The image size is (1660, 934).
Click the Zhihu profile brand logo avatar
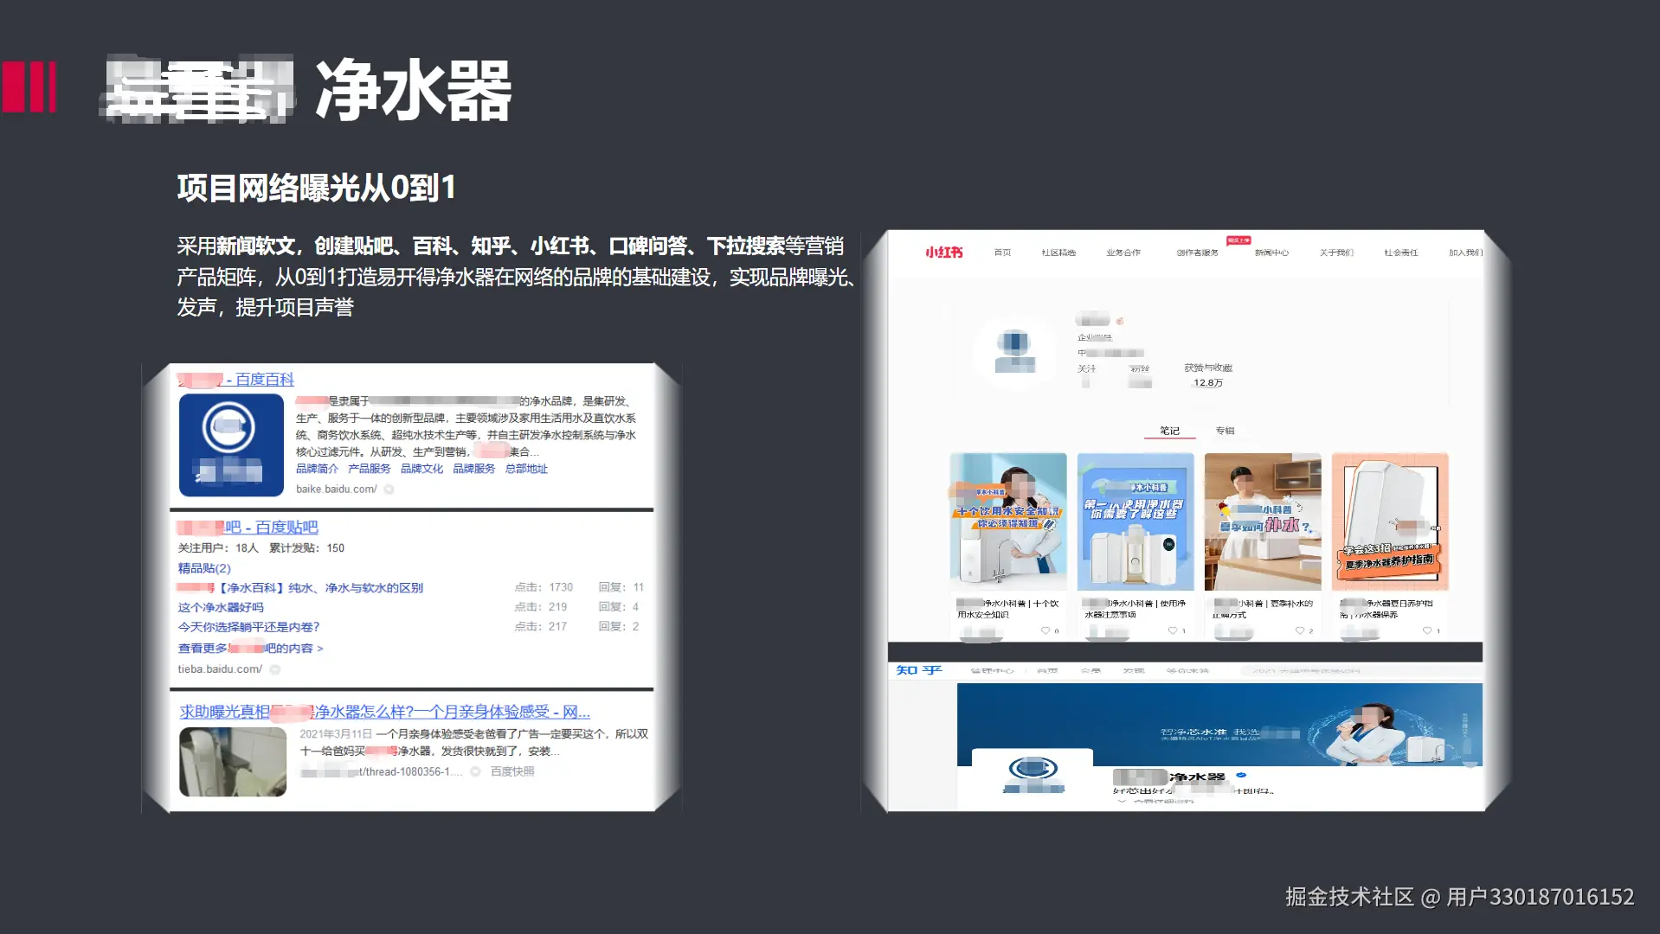click(x=1033, y=775)
